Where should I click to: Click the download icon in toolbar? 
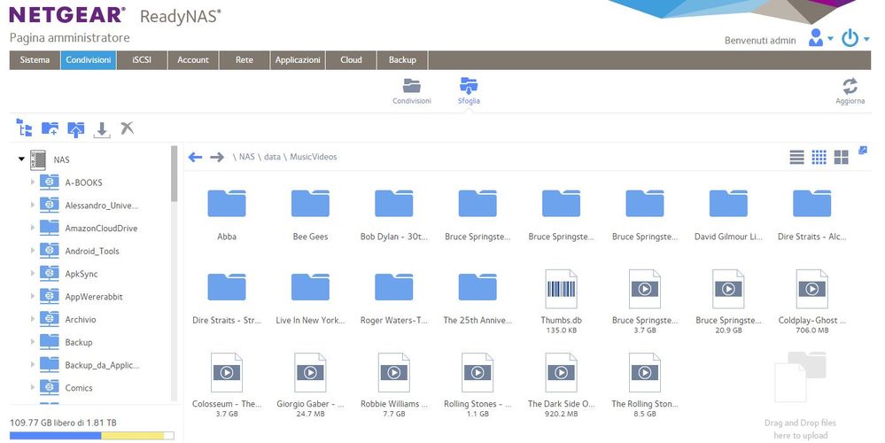[102, 129]
